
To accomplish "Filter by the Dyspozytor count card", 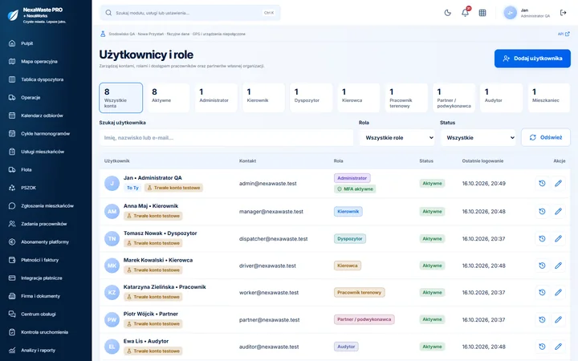I will coord(311,98).
